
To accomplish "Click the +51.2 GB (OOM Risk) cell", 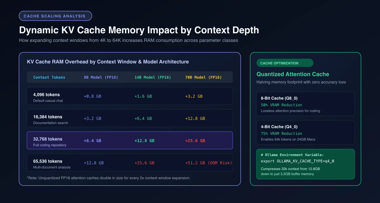I will (209, 163).
